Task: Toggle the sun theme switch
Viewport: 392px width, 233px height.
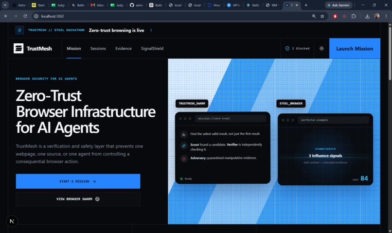Action: [321, 49]
